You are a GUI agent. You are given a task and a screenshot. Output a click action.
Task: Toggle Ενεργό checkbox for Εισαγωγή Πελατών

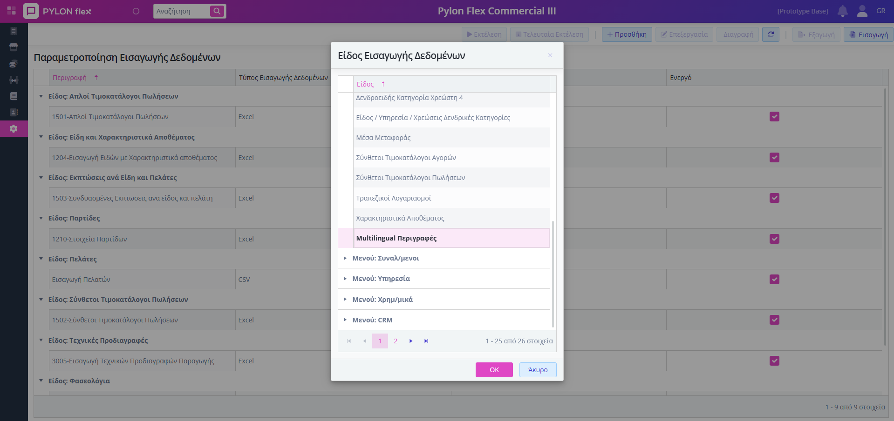point(774,280)
